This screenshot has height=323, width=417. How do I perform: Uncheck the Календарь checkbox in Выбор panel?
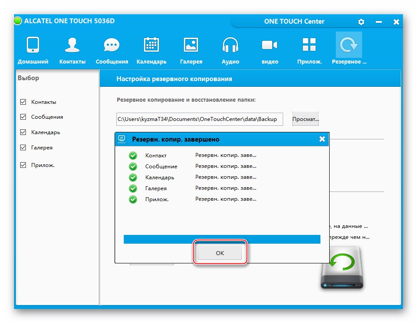click(23, 132)
